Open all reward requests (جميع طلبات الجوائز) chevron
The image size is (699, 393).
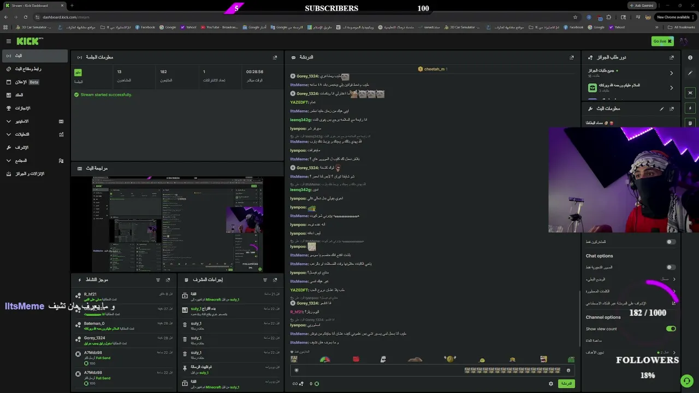pos(672,73)
